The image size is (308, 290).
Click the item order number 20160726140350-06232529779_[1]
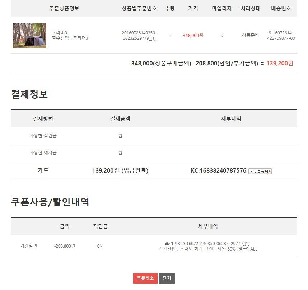pos(139,36)
